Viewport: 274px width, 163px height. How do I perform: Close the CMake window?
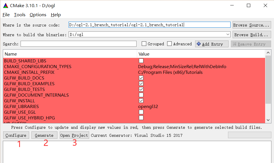click(265, 5)
